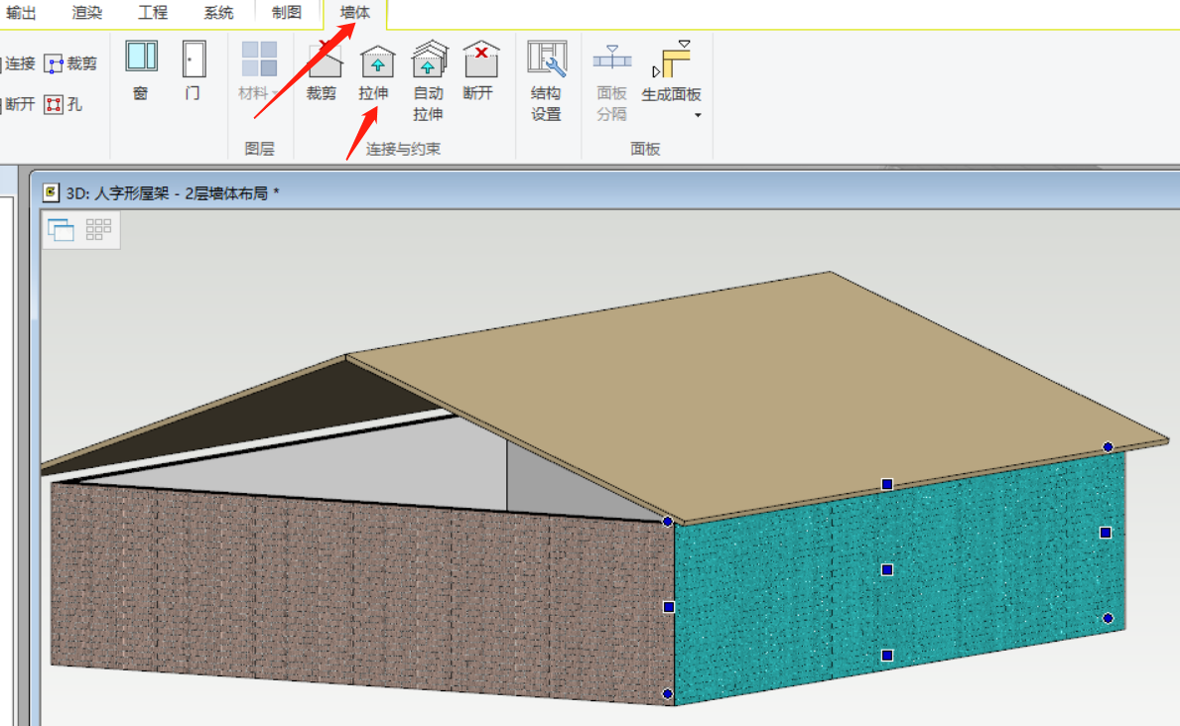This screenshot has width=1180, height=726.
Task: Click the 连接 tool on the left
Action: tap(18, 63)
